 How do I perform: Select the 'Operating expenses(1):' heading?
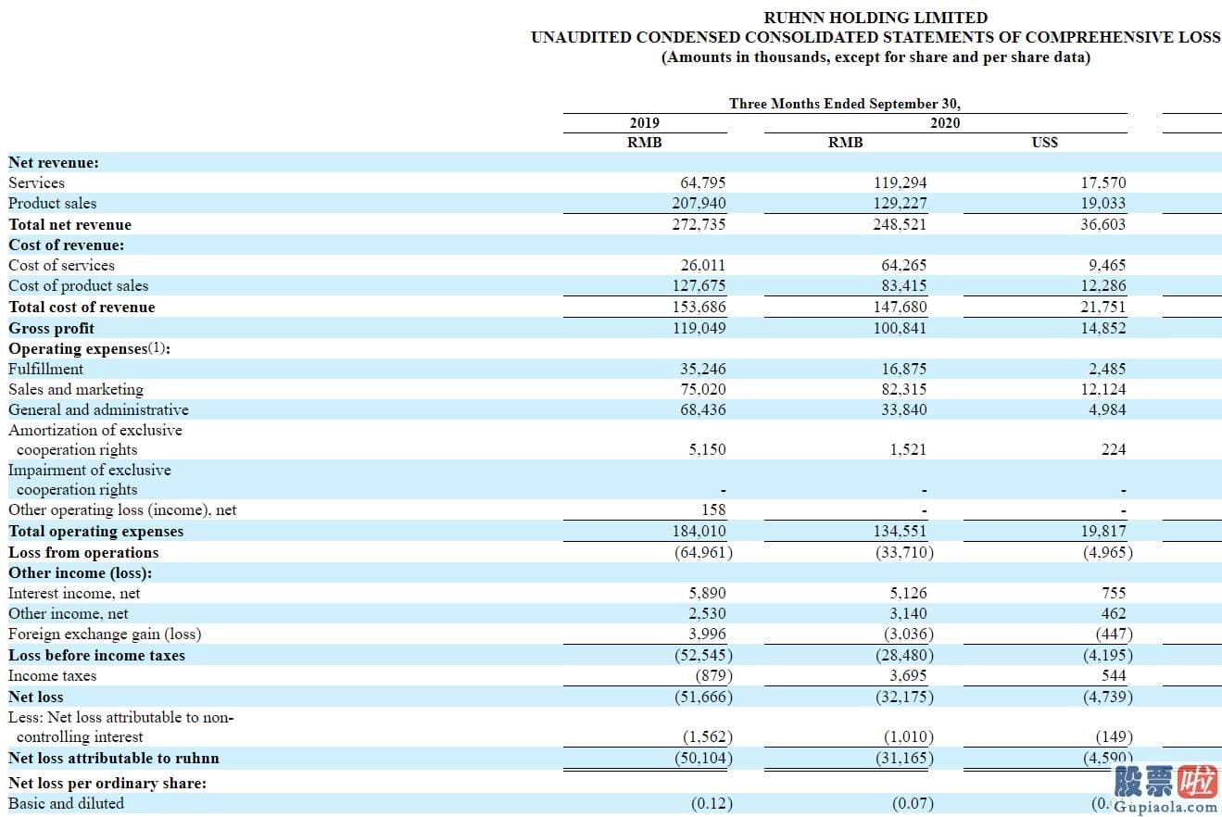tap(90, 349)
